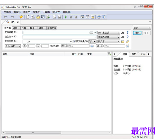This screenshot has height=139, width=160.
Task: Save search with floppy disk icon
Action: (43, 17)
